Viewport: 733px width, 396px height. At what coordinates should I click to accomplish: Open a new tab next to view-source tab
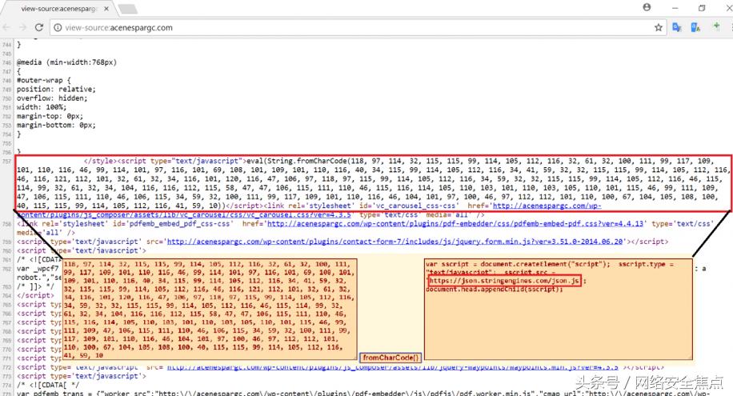click(127, 9)
